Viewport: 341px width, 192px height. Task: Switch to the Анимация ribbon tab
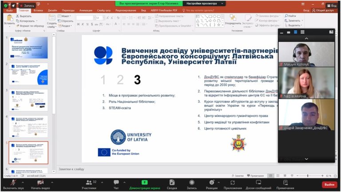(86, 10)
